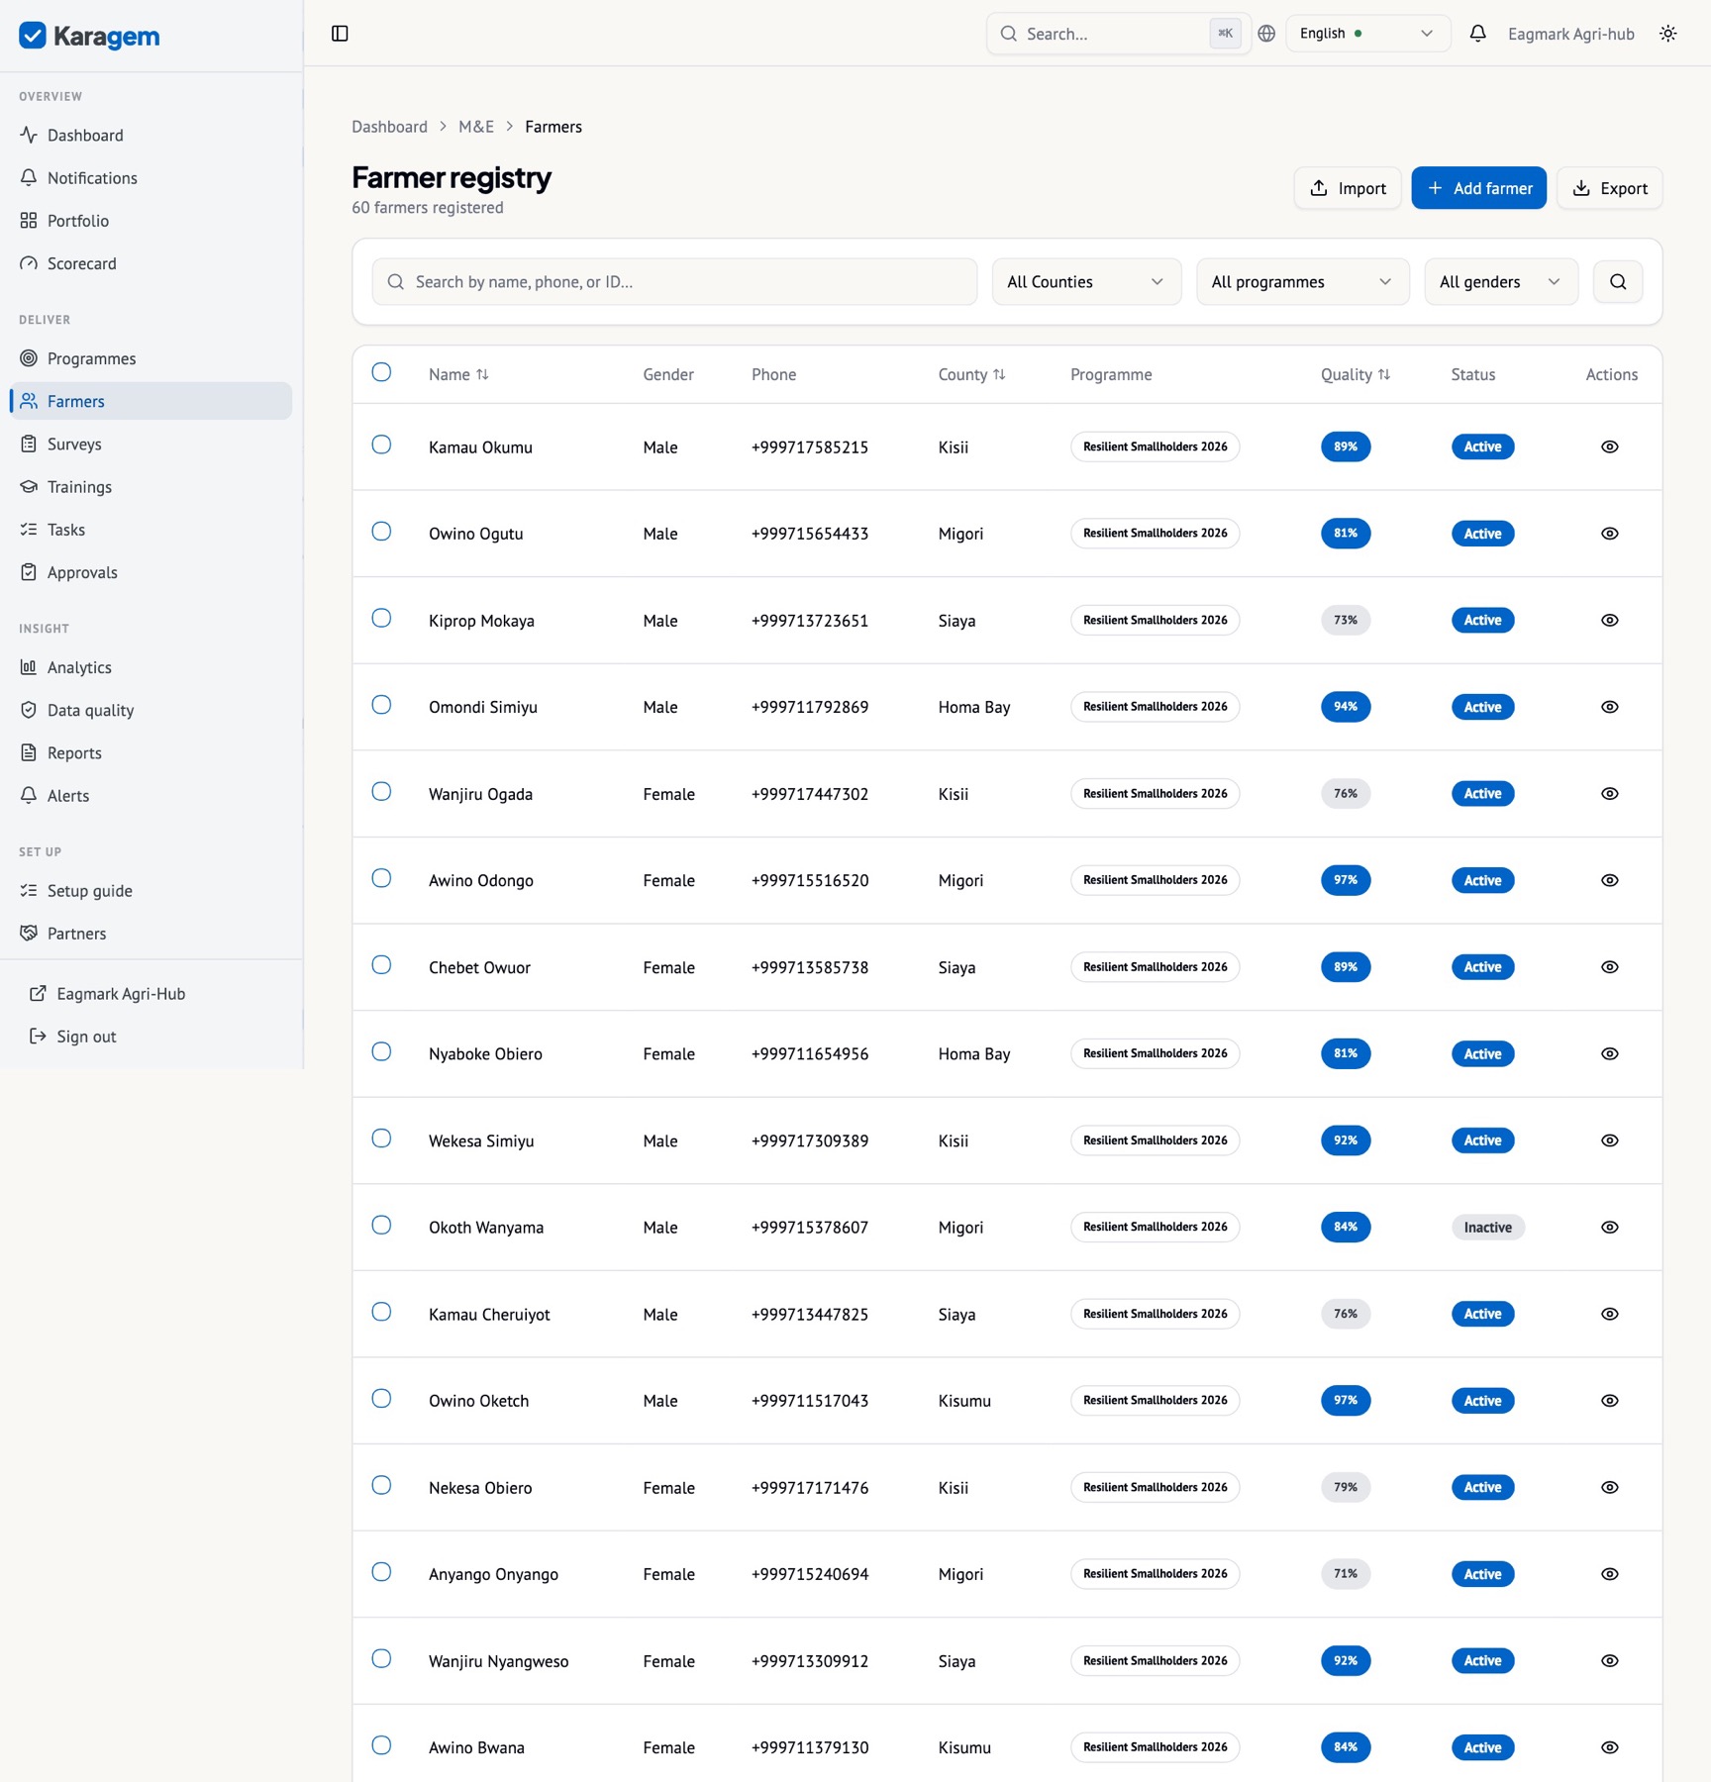Export the farmer registry
This screenshot has height=1782, width=1711.
pos(1609,188)
